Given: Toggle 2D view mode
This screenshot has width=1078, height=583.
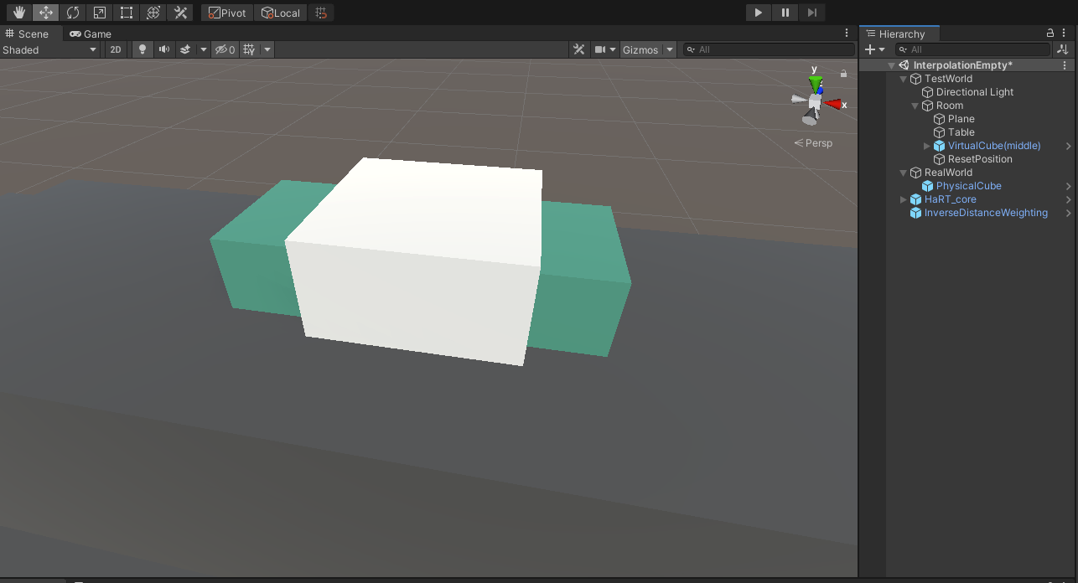Looking at the screenshot, I should (116, 49).
